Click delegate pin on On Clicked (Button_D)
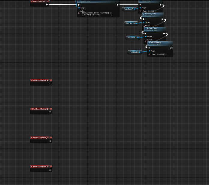Screen dimensions: 209x185 [51, 166]
